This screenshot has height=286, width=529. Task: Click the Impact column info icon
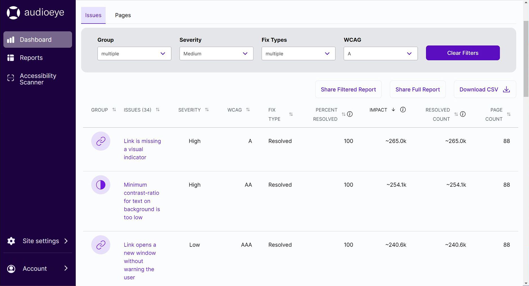[x=403, y=110]
